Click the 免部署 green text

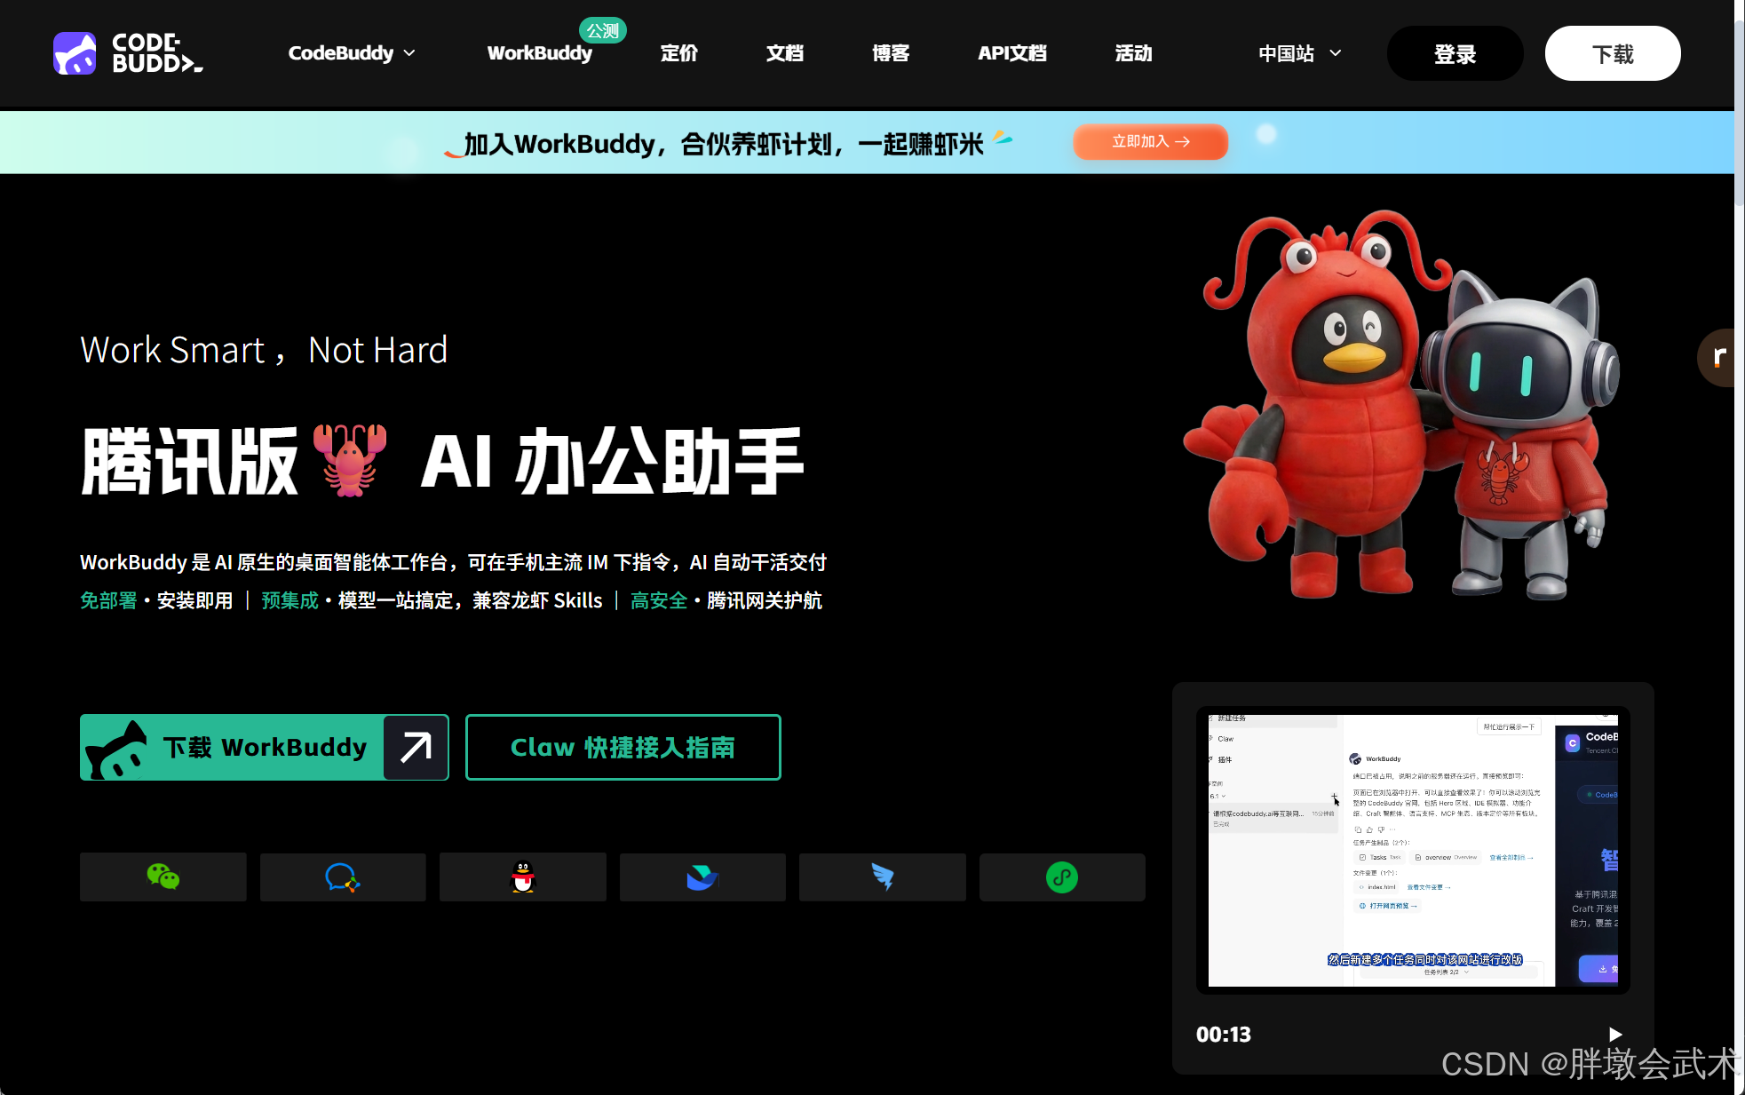[108, 600]
